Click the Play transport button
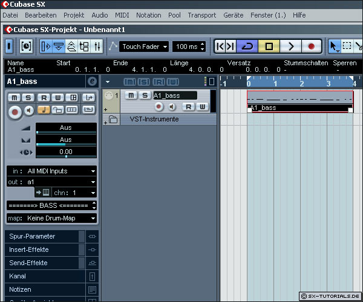363x302 pixels. [x=290, y=47]
